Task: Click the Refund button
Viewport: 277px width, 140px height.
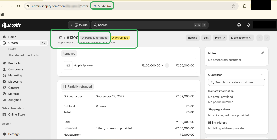Action: pyautogui.click(x=192, y=38)
